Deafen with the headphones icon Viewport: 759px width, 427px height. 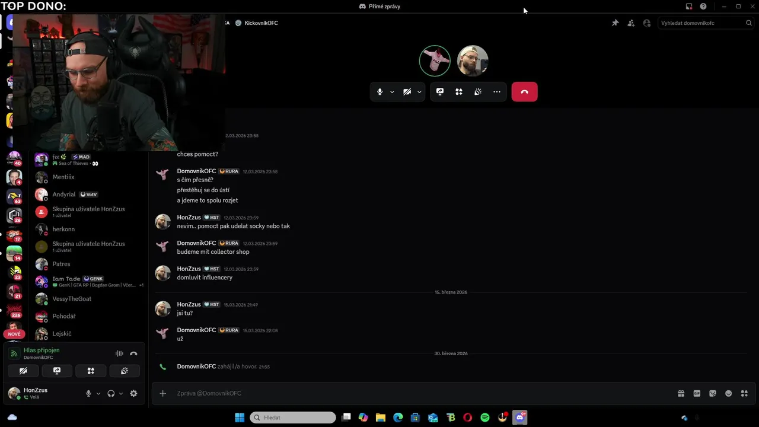click(x=111, y=393)
